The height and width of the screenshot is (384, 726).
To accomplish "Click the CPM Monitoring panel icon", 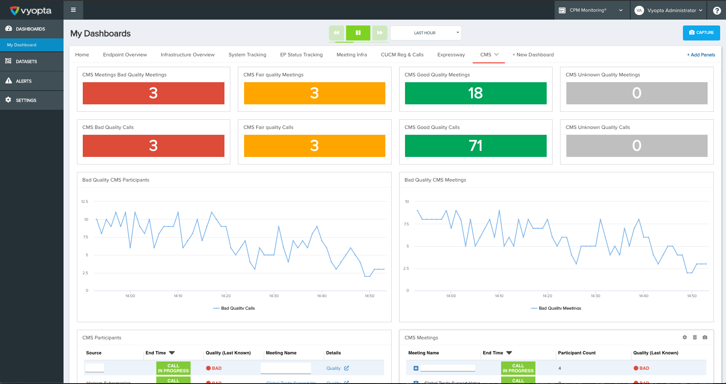I will (x=563, y=10).
